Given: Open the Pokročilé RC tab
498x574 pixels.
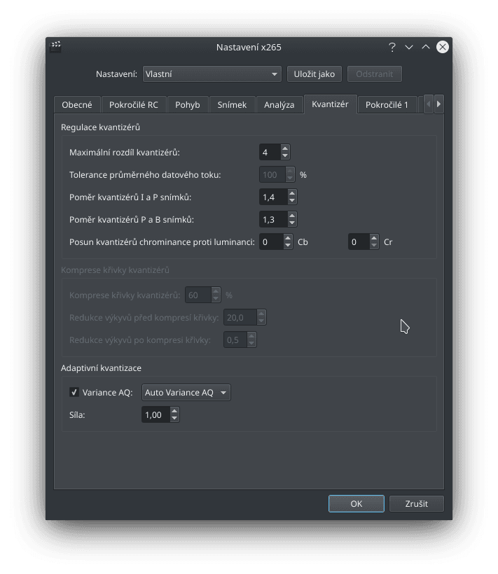Looking at the screenshot, I should [x=135, y=104].
